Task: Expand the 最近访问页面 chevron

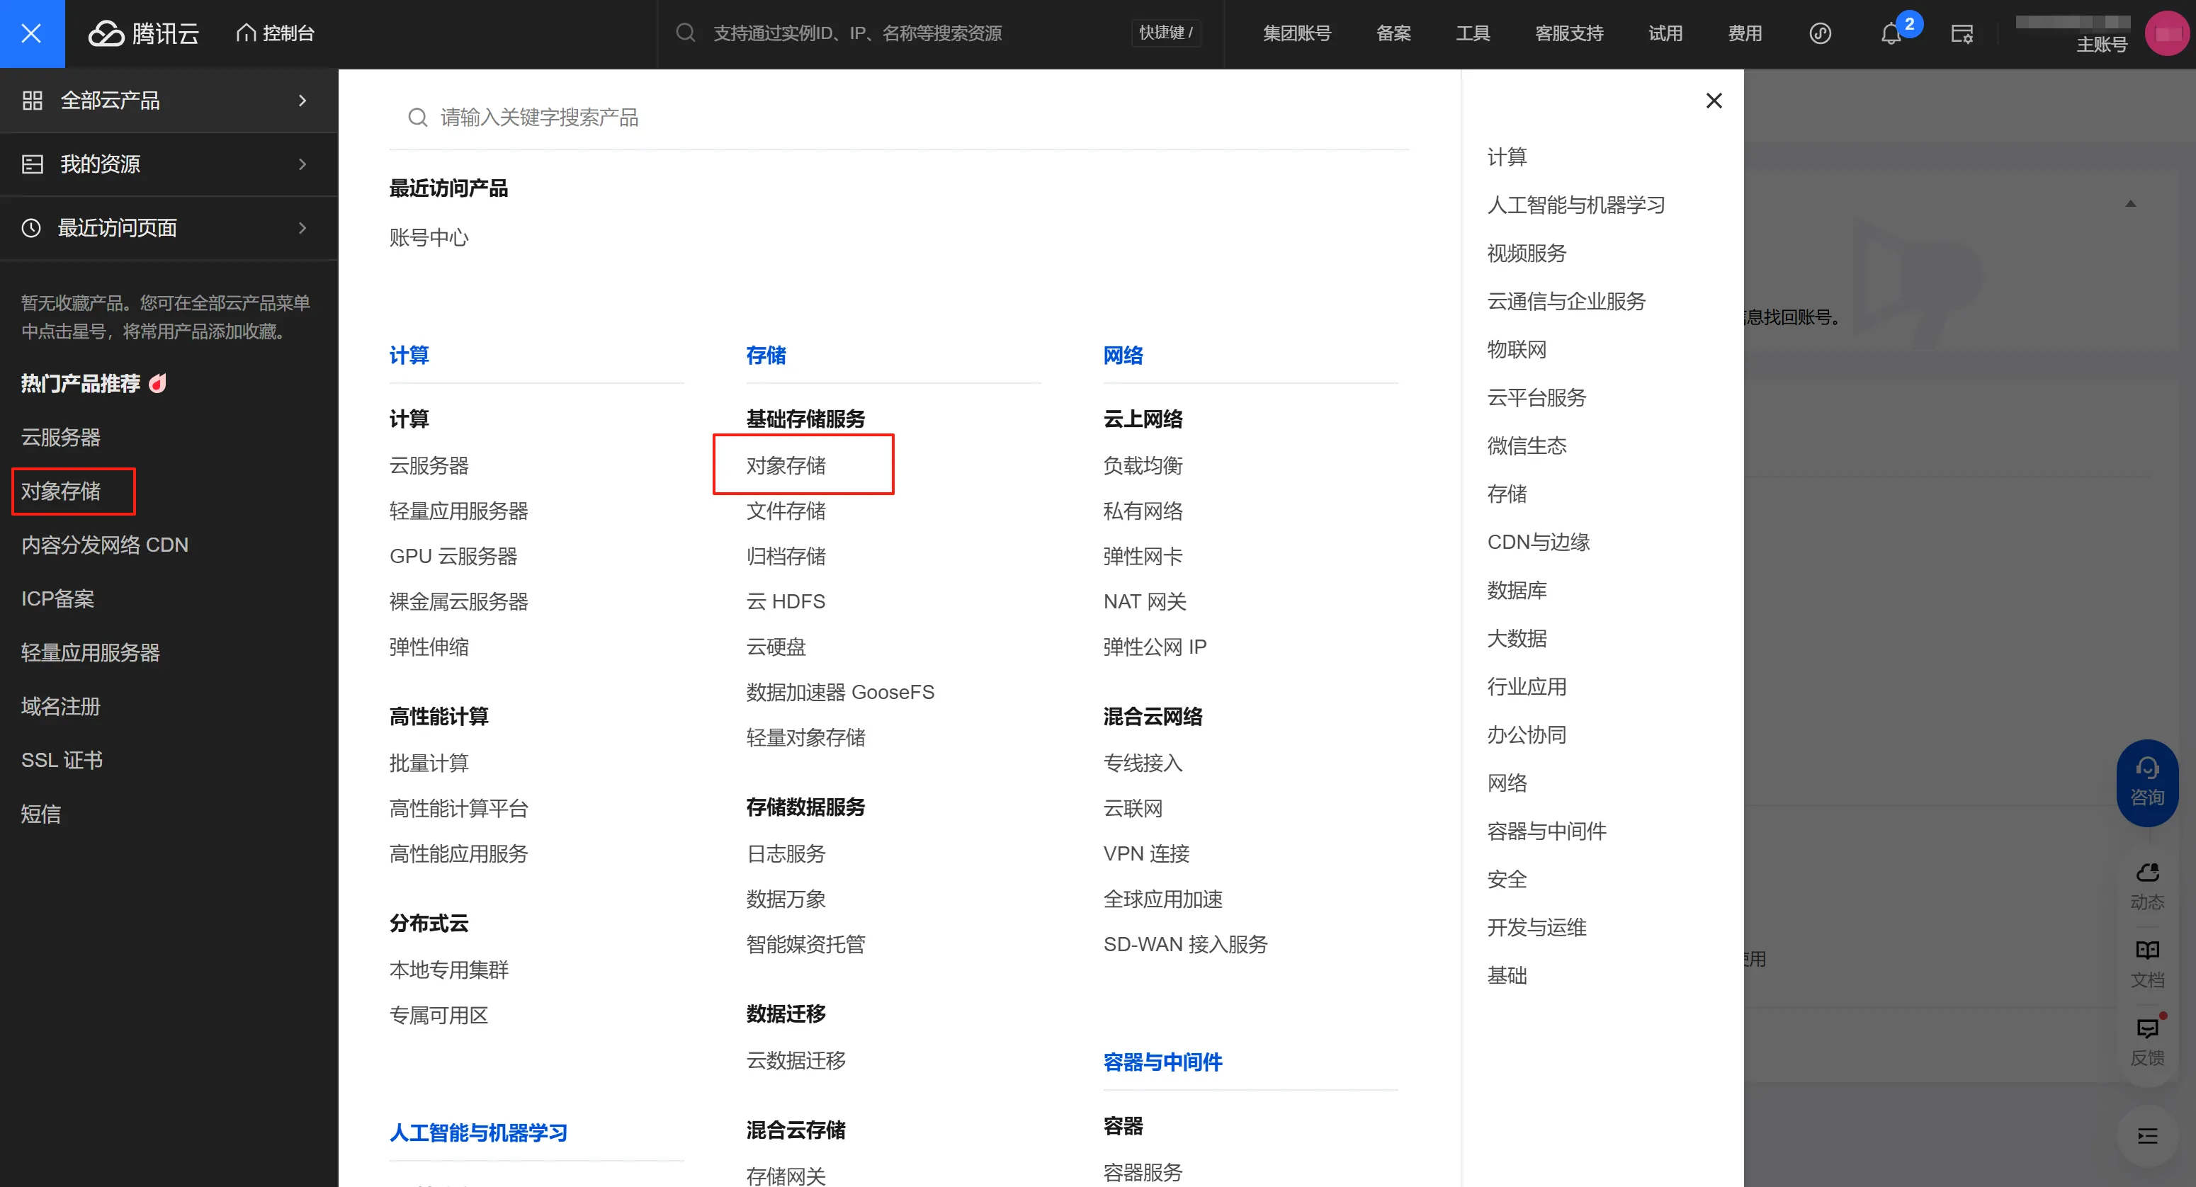Action: click(x=302, y=228)
